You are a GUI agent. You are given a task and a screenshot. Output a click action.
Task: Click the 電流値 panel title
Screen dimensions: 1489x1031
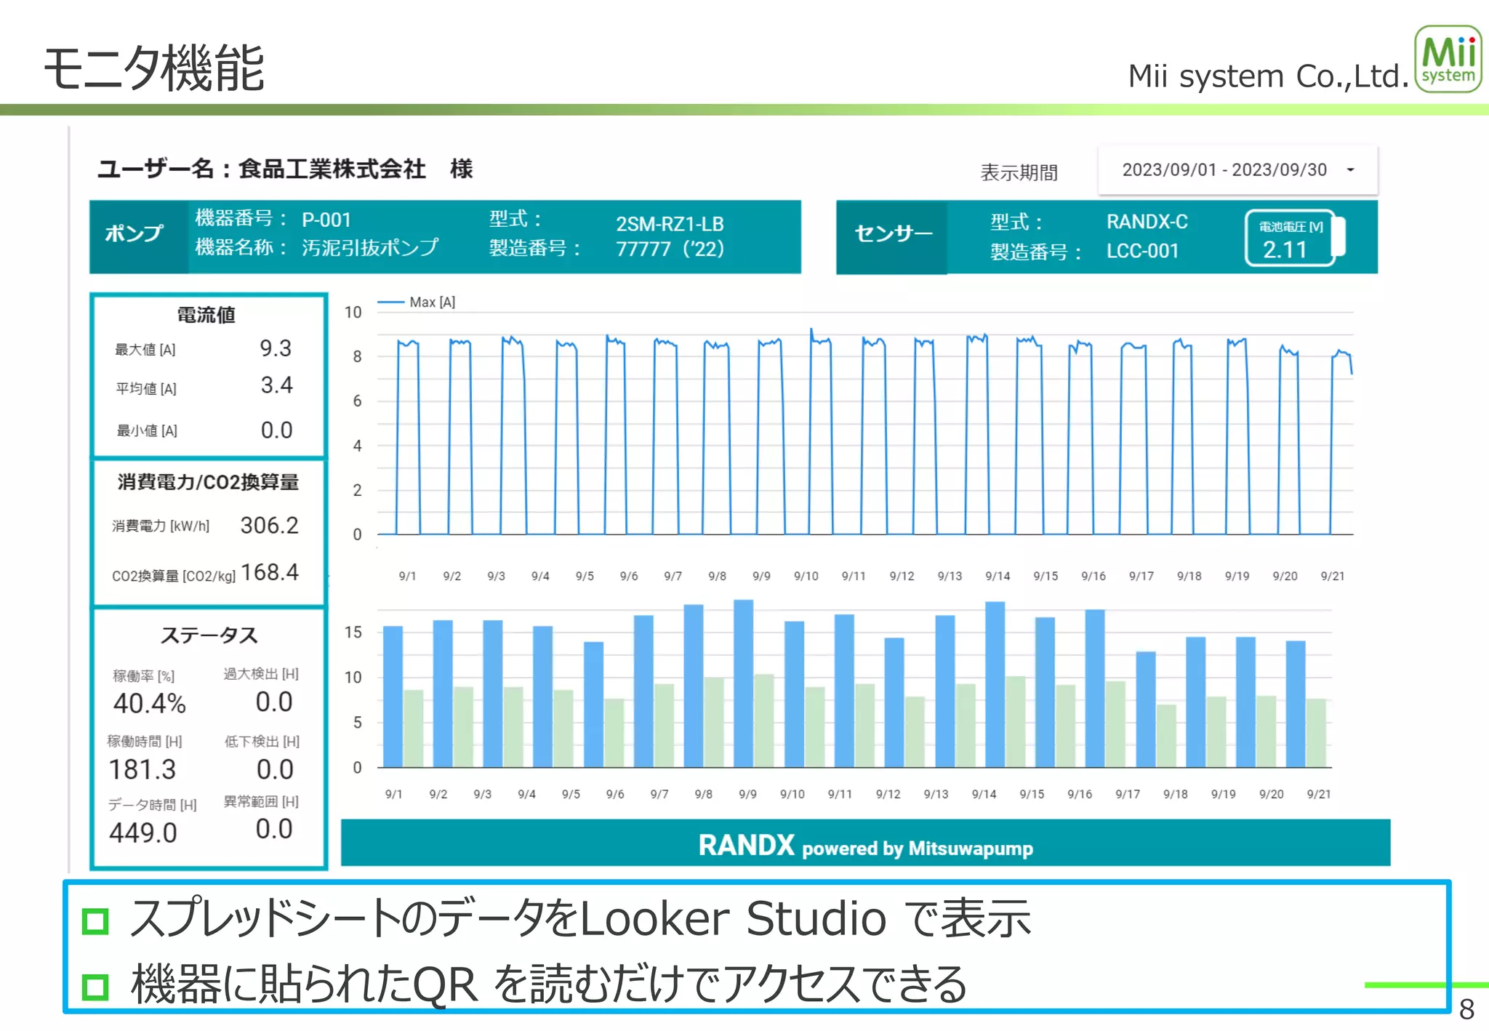coord(206,315)
